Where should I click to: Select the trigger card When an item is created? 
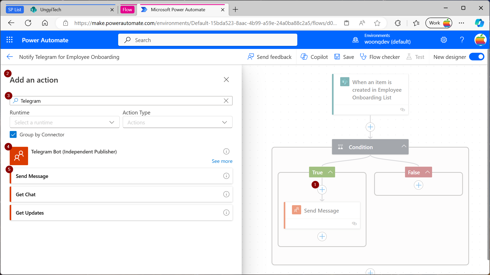pyautogui.click(x=370, y=94)
